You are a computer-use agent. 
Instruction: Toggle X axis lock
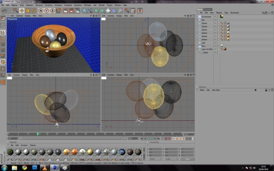click(41, 10)
